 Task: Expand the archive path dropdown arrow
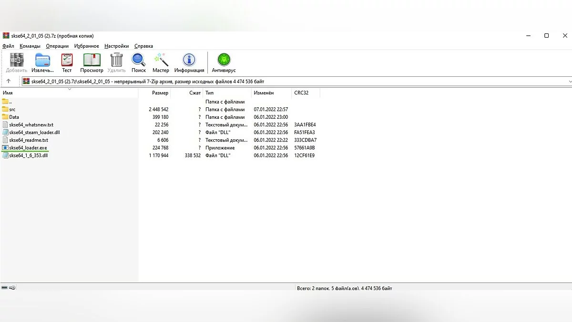[x=569, y=82]
